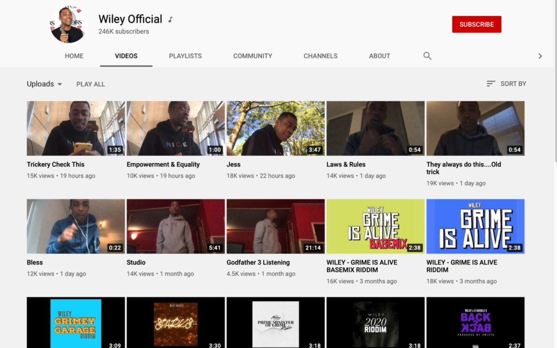This screenshot has width=557, height=348.
Task: Click the music note badge beside channel name
Action: click(170, 20)
